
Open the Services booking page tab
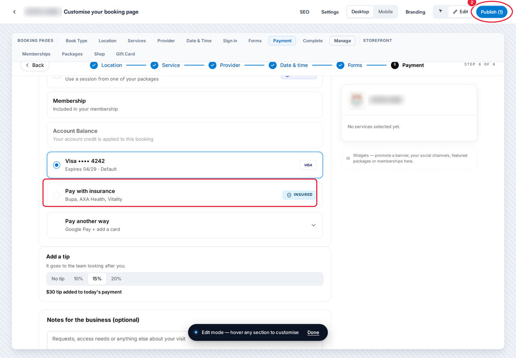click(137, 41)
